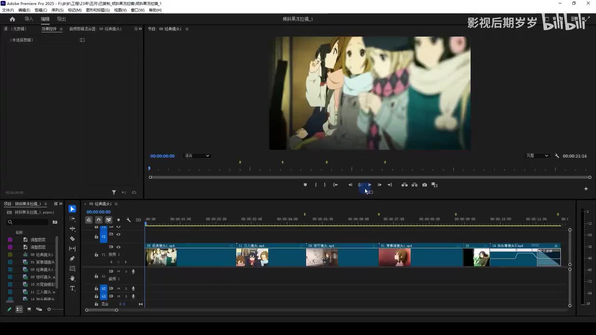Screen dimensions: 596x335
Task: Open Project panel hamburger menu
Action: tap(45, 204)
